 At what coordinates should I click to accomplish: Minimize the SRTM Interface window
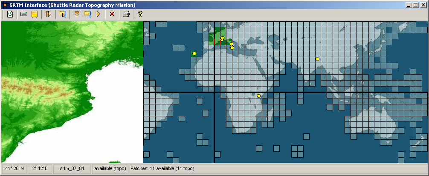tap(409, 5)
